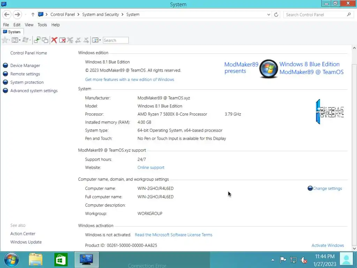Click the favorites star toolbar icon

tap(5, 40)
